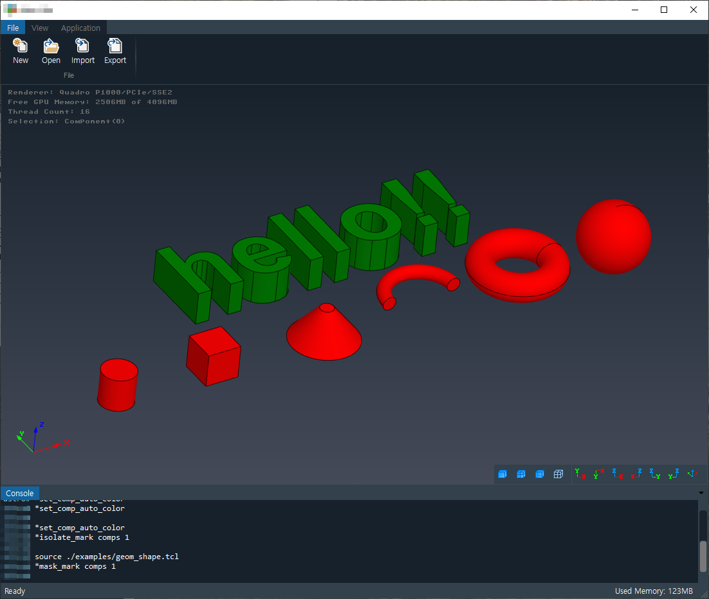Click the '*mask_mark comps 1' console line
Screen dimensions: 709x599
point(75,566)
